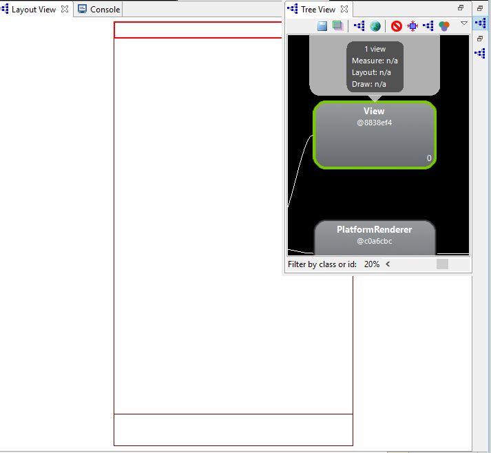The width and height of the screenshot is (491, 453).
Task: Switch to the Layout View tab
Action: pos(33,10)
